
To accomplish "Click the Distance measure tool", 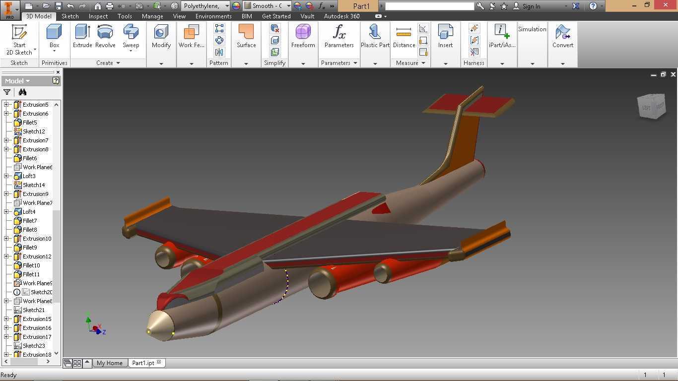I will pyautogui.click(x=404, y=36).
